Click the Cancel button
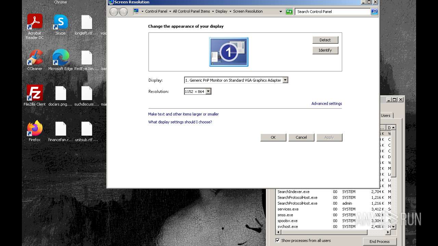The height and width of the screenshot is (246, 438). click(301, 137)
